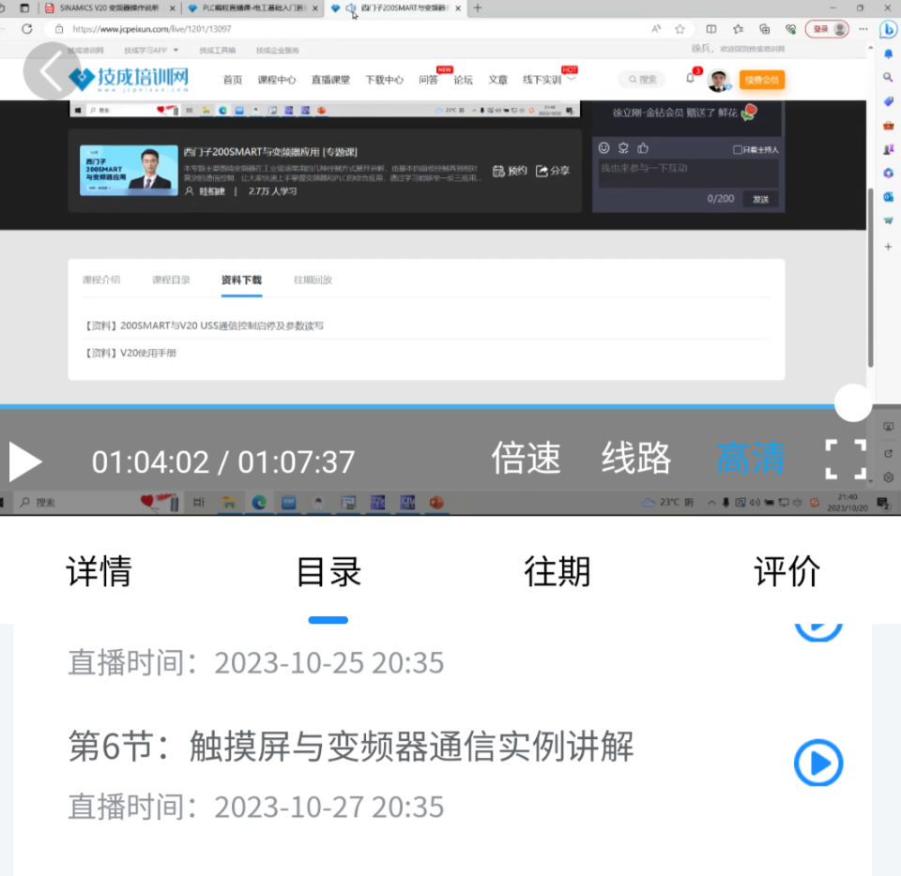Open 下载中心 in the site navigation
This screenshot has width=901, height=876.
coord(385,80)
